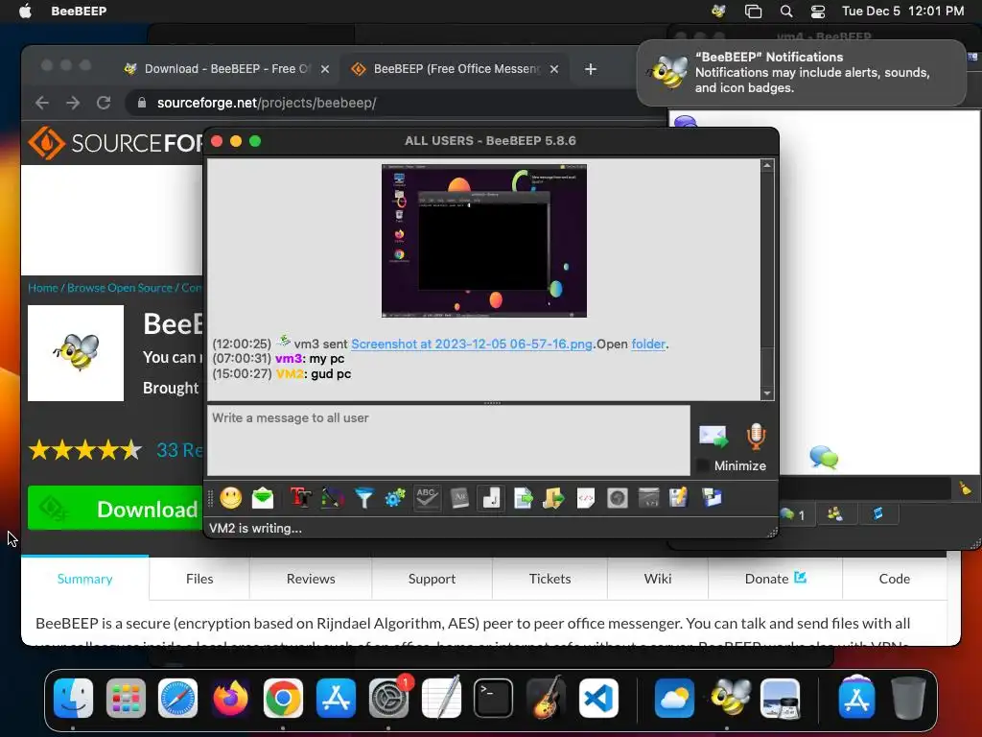Open a new browser tab
The image size is (982, 737).
(x=590, y=69)
